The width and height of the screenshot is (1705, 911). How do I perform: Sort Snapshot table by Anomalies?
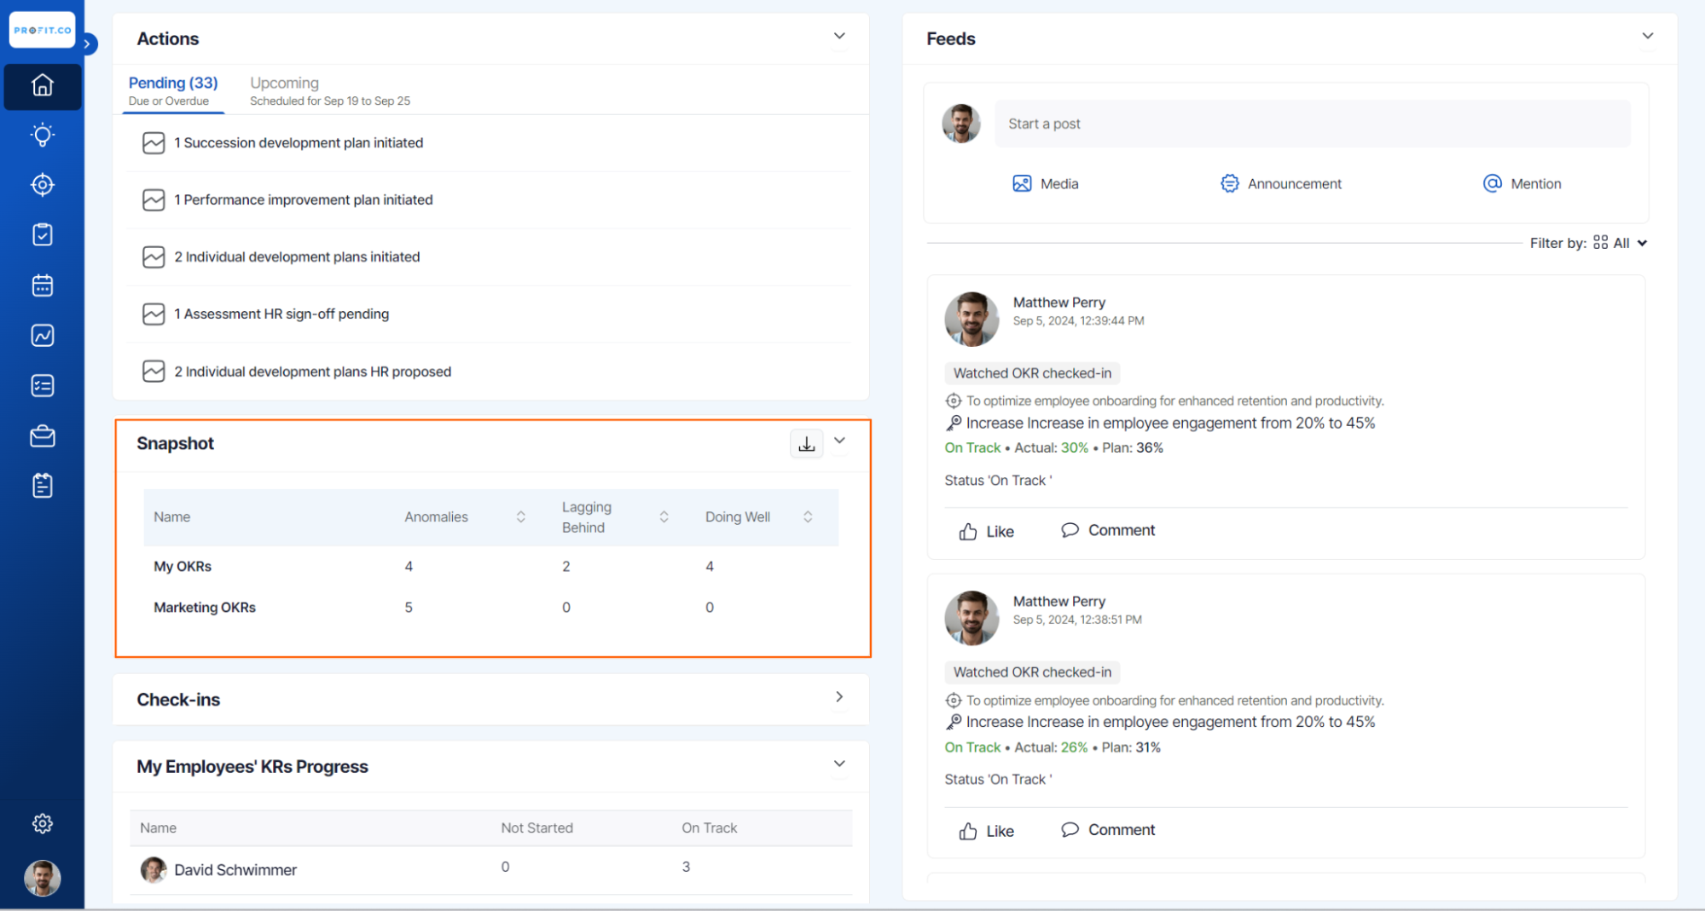[520, 517]
